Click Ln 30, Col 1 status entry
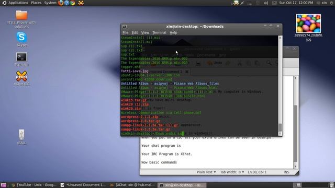The height and width of the screenshot is (188, 335). point(257,172)
